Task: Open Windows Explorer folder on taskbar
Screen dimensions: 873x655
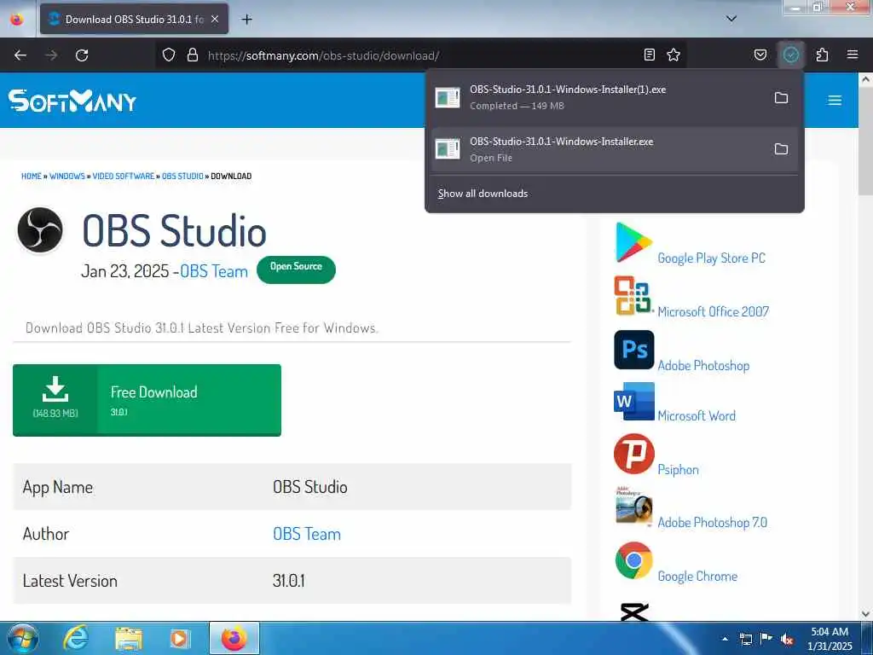Action: point(129,639)
